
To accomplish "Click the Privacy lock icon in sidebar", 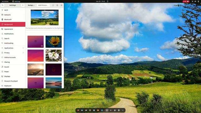I will click(x=2, y=53).
